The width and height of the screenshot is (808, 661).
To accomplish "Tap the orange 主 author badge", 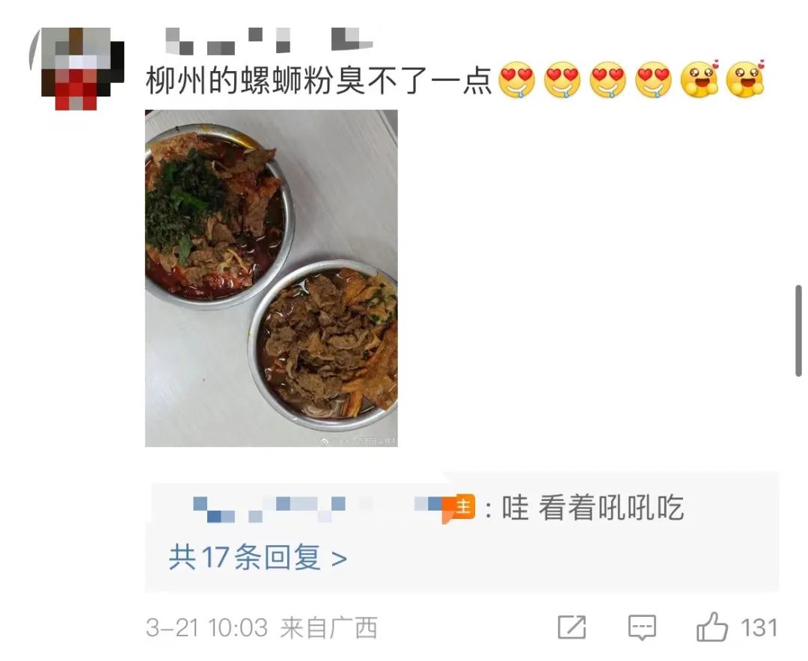I will pos(459,508).
